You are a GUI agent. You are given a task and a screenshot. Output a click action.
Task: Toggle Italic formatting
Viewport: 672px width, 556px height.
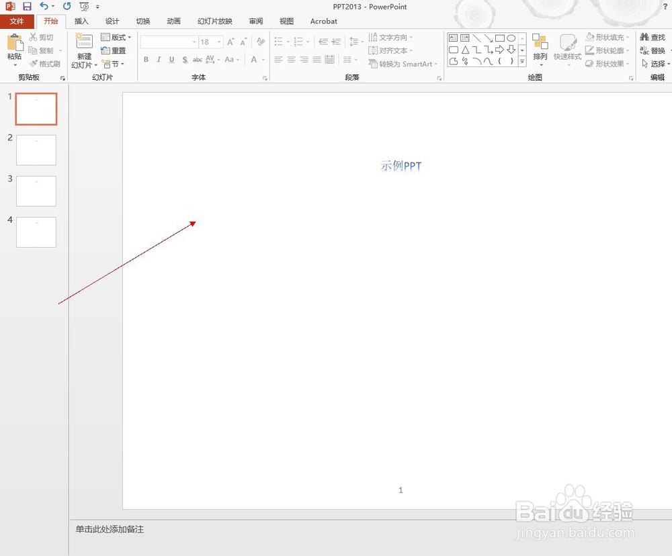pyautogui.click(x=159, y=60)
